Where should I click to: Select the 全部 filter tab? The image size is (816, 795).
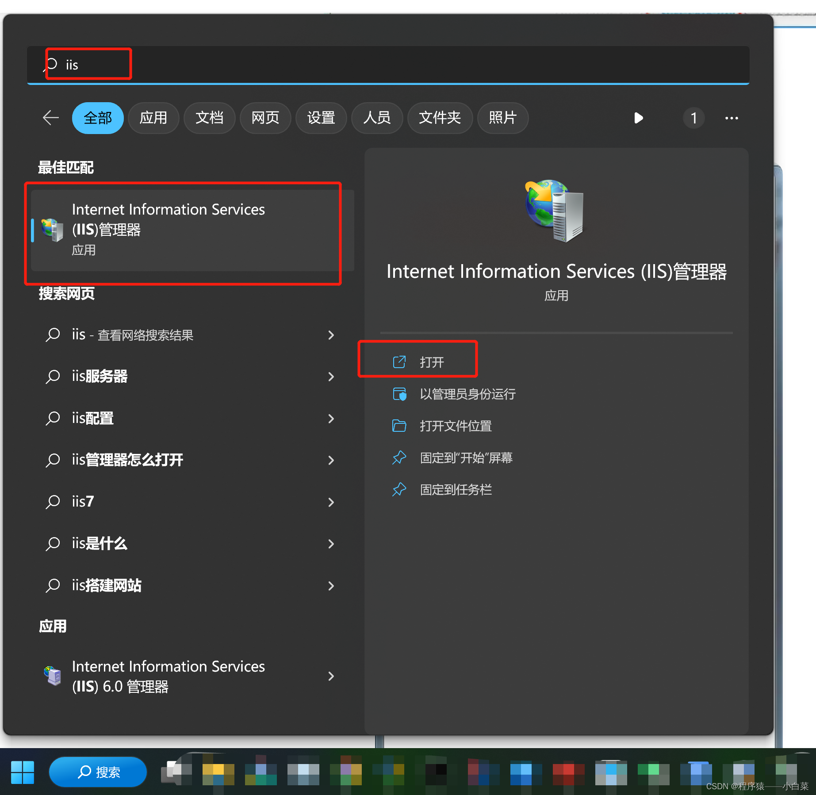(x=98, y=118)
